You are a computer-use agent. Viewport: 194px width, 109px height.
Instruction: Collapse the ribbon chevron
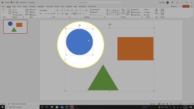[x=192, y=17]
